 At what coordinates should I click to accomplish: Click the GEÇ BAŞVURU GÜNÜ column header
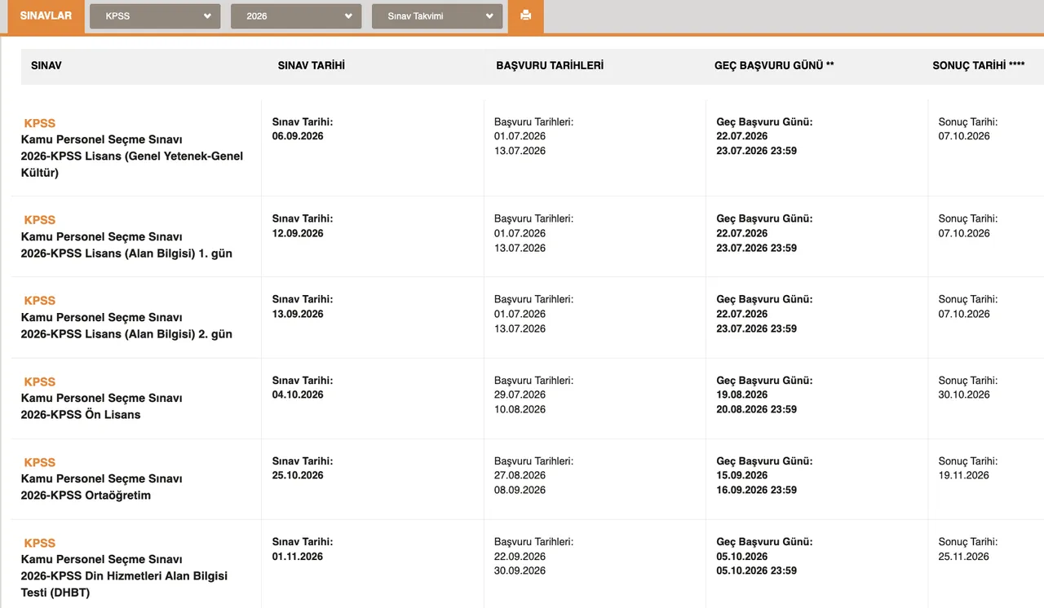(774, 65)
